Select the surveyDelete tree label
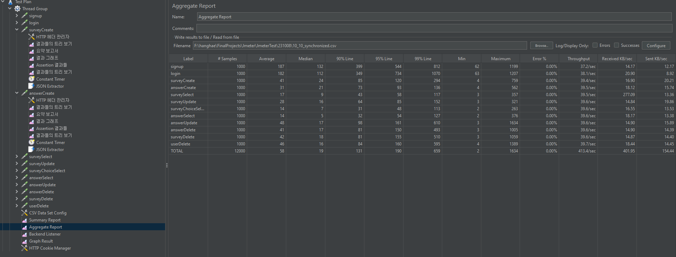Image resolution: width=676 pixels, height=257 pixels. [41, 199]
